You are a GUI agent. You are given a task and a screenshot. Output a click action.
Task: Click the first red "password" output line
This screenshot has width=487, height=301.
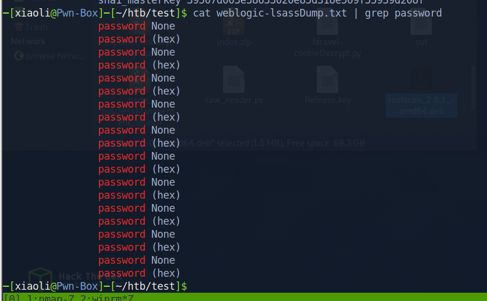[122, 26]
